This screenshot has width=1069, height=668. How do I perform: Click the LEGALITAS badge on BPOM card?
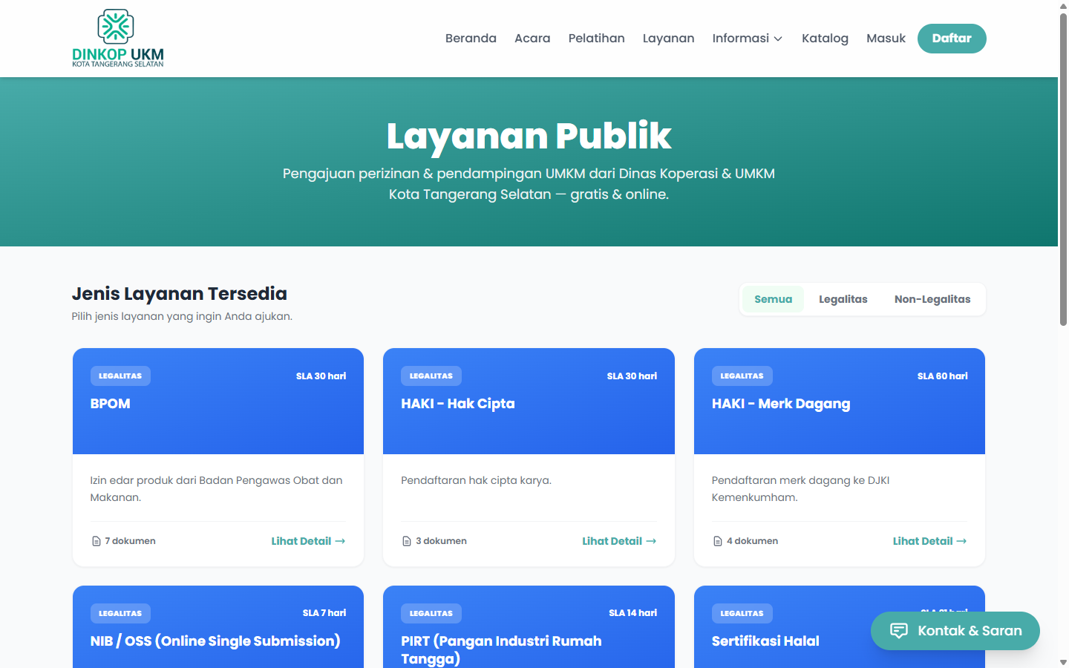120,376
